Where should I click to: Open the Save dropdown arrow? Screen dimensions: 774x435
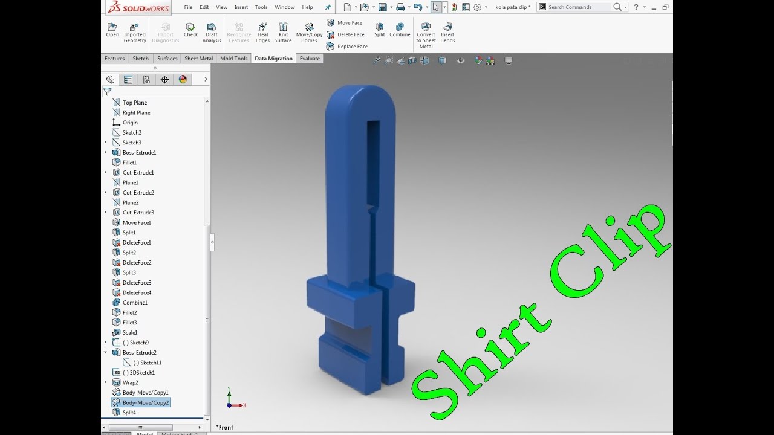point(391,7)
